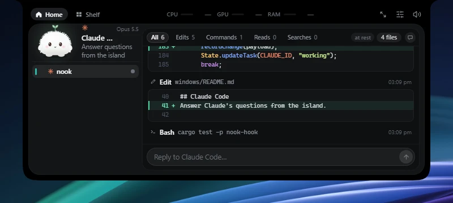Click the orange asterisk above Claude title

pyautogui.click(x=84, y=28)
